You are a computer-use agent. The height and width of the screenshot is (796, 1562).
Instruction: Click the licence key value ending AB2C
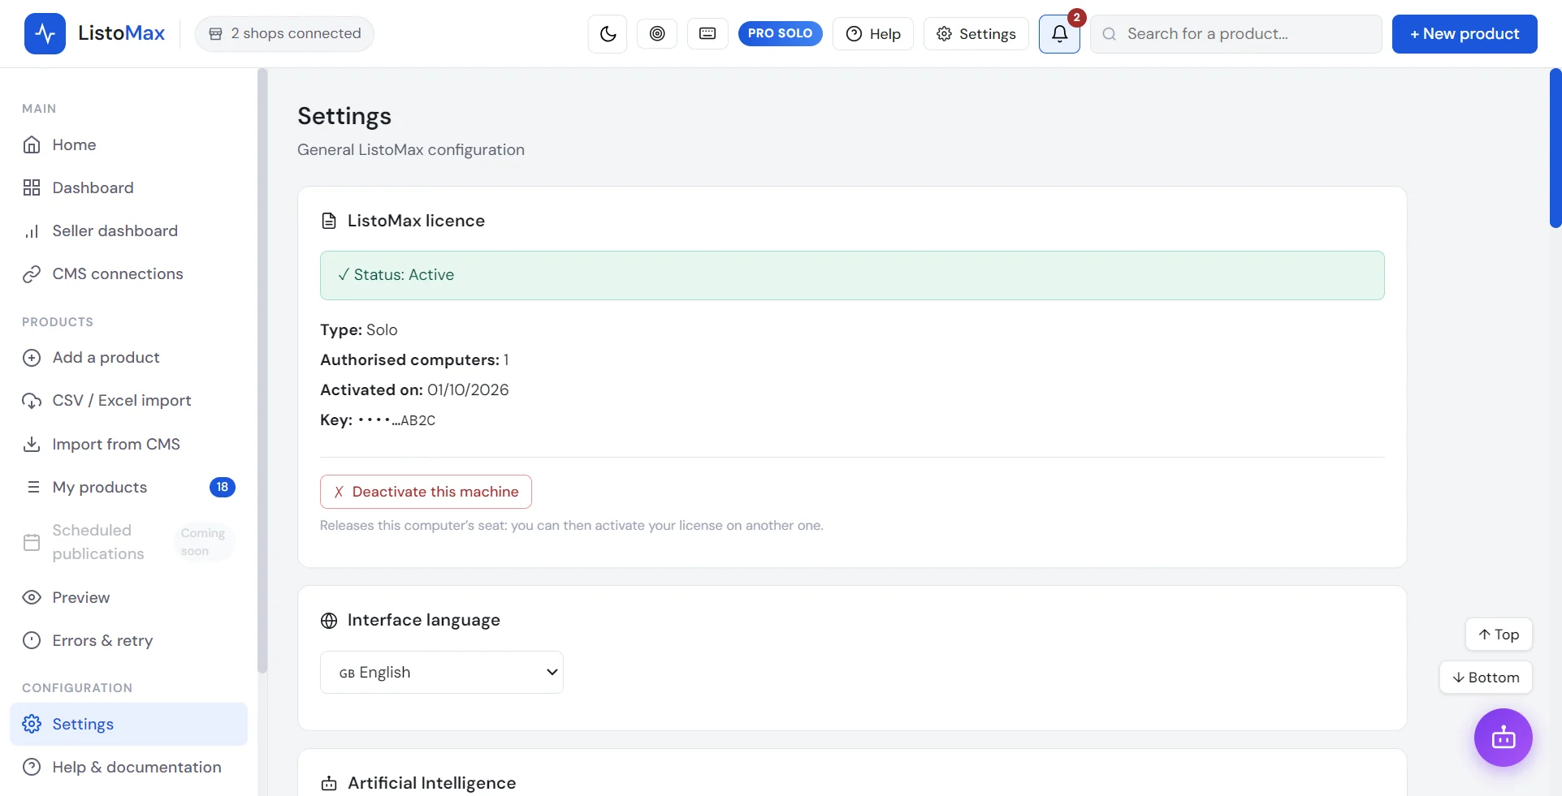(x=396, y=420)
